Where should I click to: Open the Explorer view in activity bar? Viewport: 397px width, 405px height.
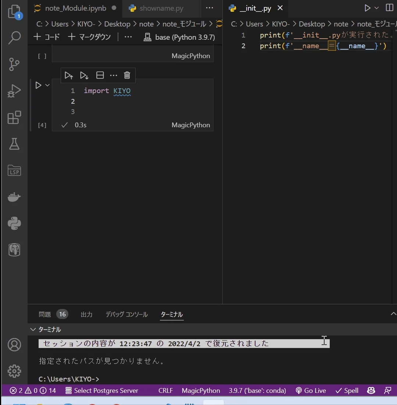pos(14,12)
